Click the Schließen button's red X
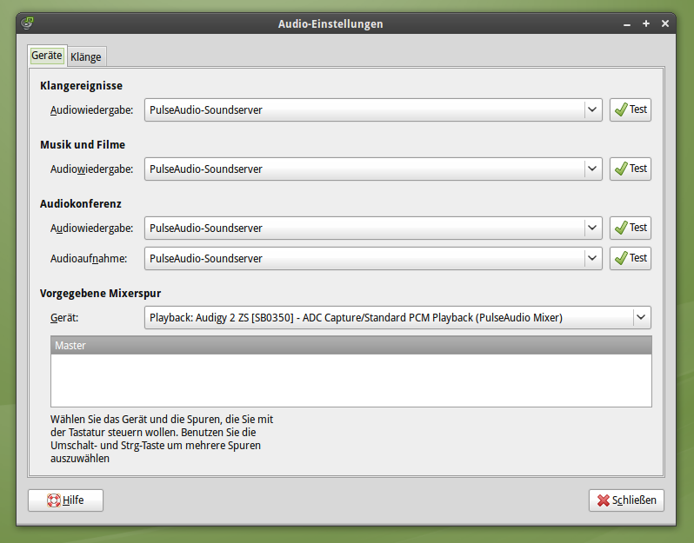Screen dimensions: 694x543 click(x=603, y=500)
